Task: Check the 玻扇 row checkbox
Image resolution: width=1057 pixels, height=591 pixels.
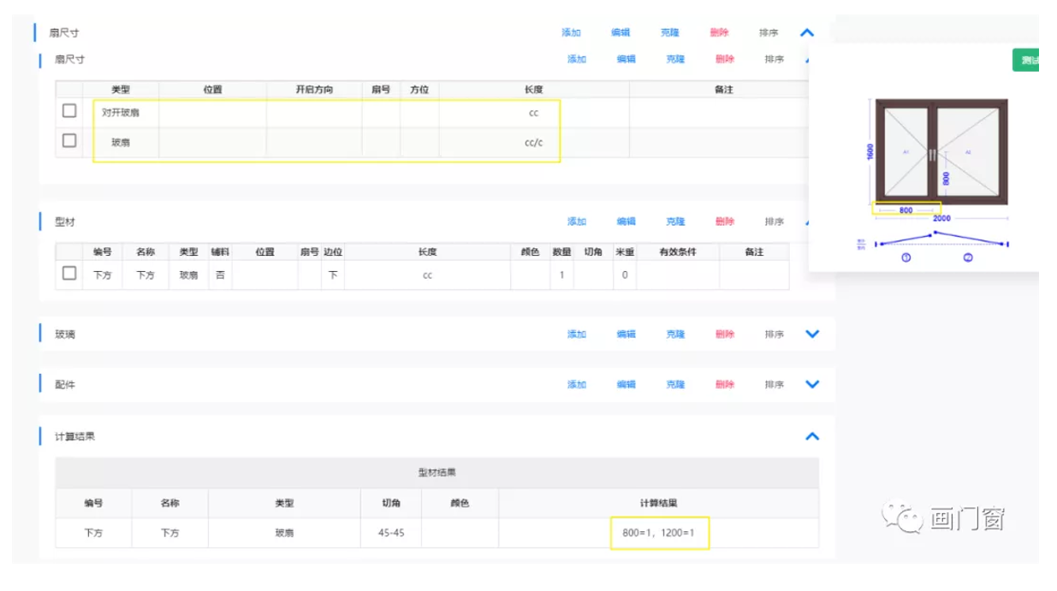Action: point(70,141)
